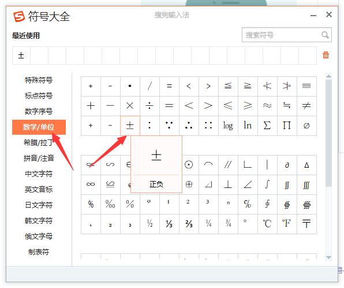Open the 韩文字符 category
This screenshot has height=288, width=344.
coord(39,220)
